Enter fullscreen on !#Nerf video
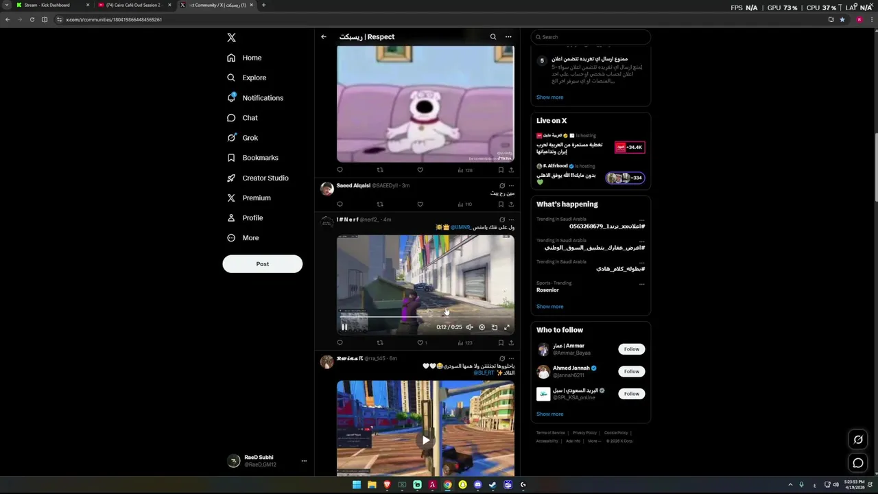Image resolution: width=878 pixels, height=494 pixels. click(507, 327)
